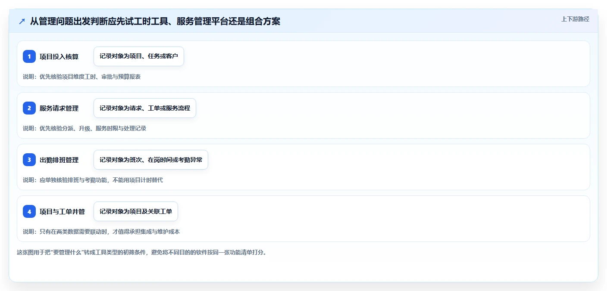The image size is (607, 291).
Task: Click the 上下游路径 label
Action: (x=575, y=19)
